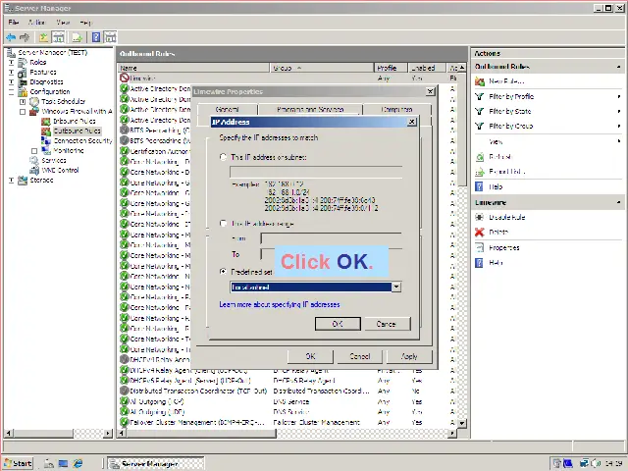The width and height of the screenshot is (628, 471).
Task: Click the Forward arrow toolbar icon
Action: [x=25, y=37]
